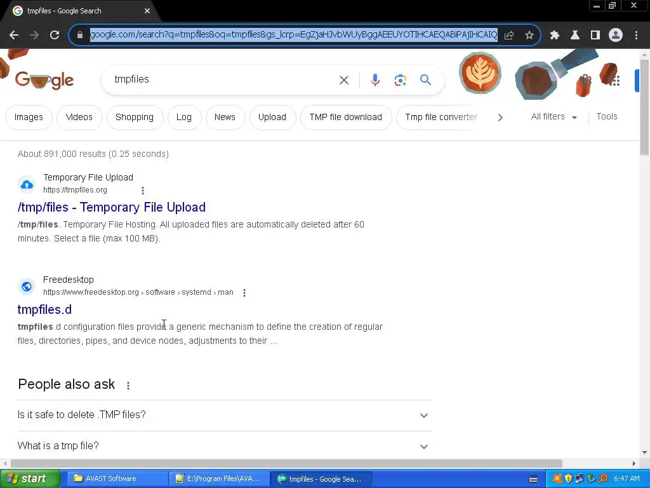The width and height of the screenshot is (650, 488).
Task: Open People also ask options menu
Action: [128, 386]
